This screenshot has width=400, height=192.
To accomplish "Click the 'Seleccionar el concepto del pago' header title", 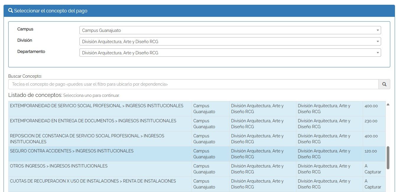I will (51, 11).
